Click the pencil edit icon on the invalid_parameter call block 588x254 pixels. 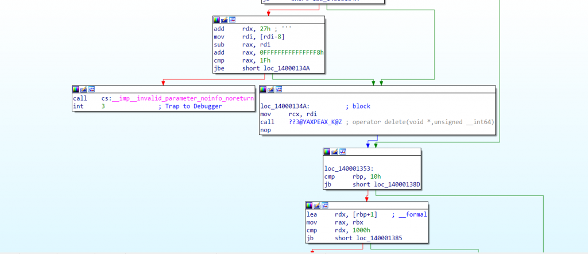pyautogui.click(x=84, y=89)
